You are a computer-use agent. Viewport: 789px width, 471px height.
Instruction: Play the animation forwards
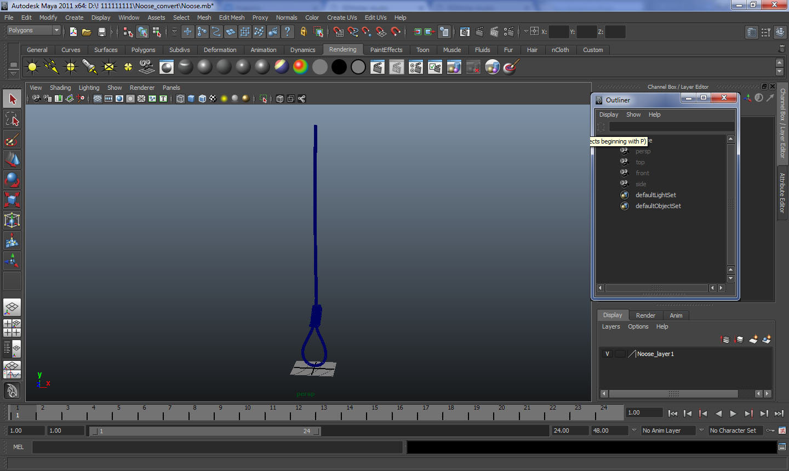[734, 413]
